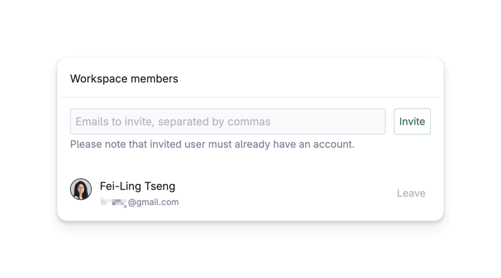501x278 pixels.
Task: Click the greyed-out Leave button
Action: (x=411, y=193)
